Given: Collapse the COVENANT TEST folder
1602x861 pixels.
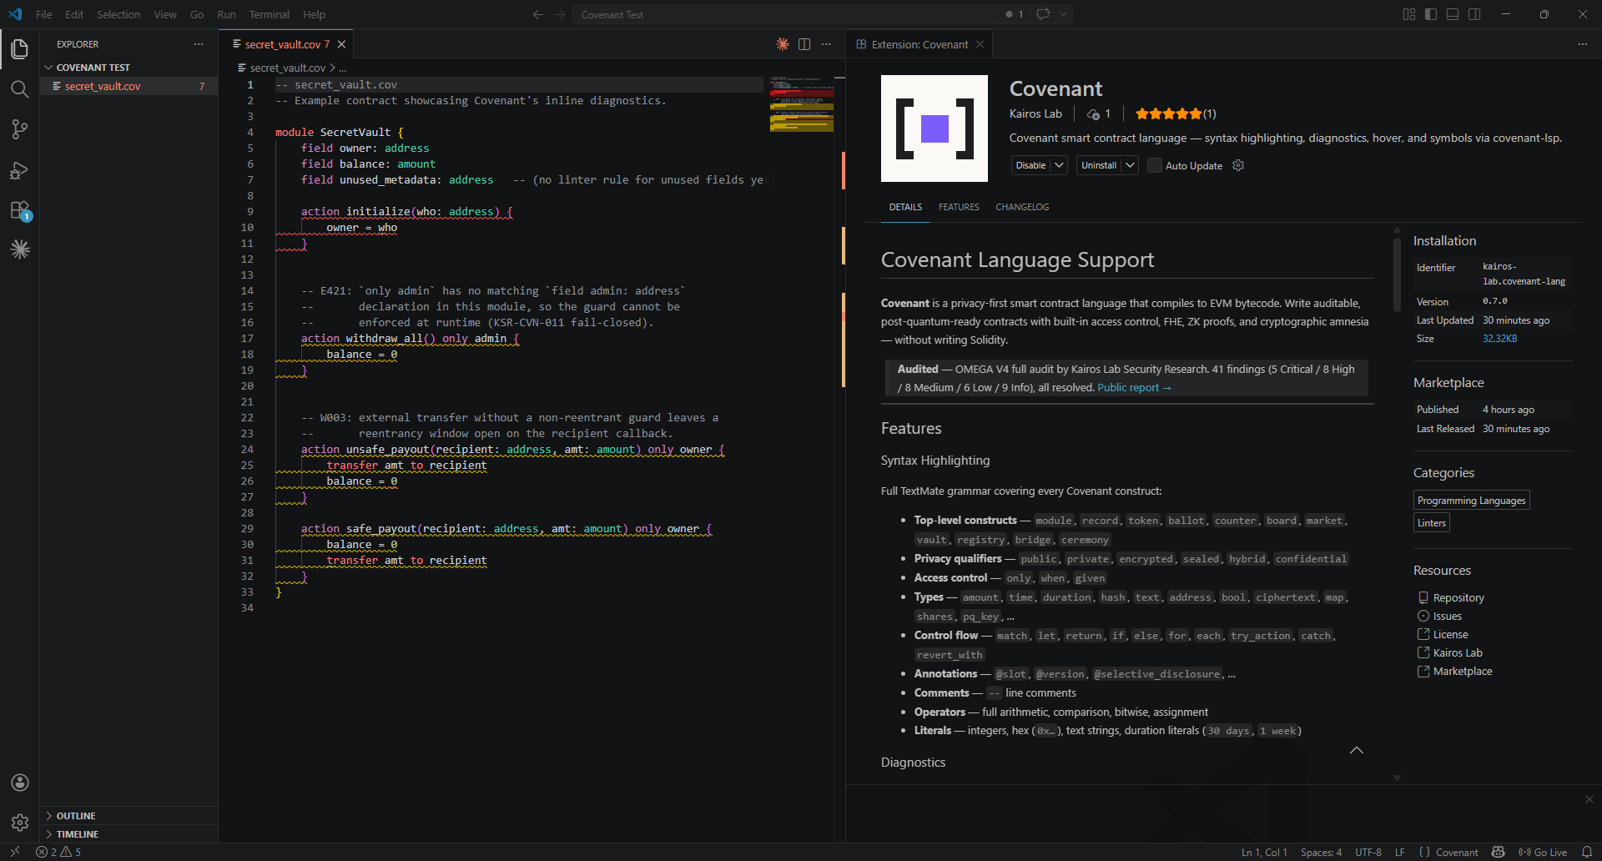Looking at the screenshot, I should 50,67.
